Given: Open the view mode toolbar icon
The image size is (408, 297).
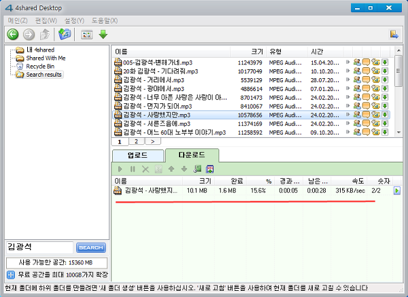Looking at the screenshot, I should click(86, 35).
